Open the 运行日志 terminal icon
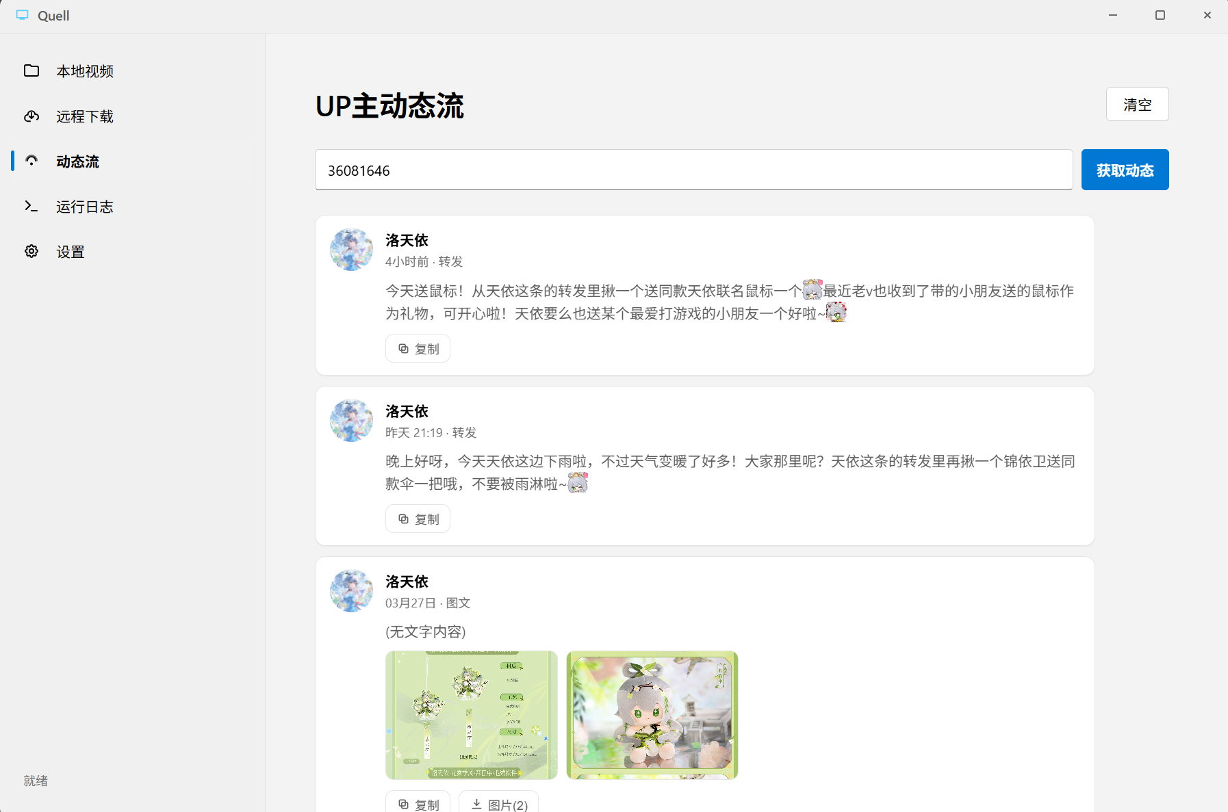Viewport: 1228px width, 812px height. point(31,207)
